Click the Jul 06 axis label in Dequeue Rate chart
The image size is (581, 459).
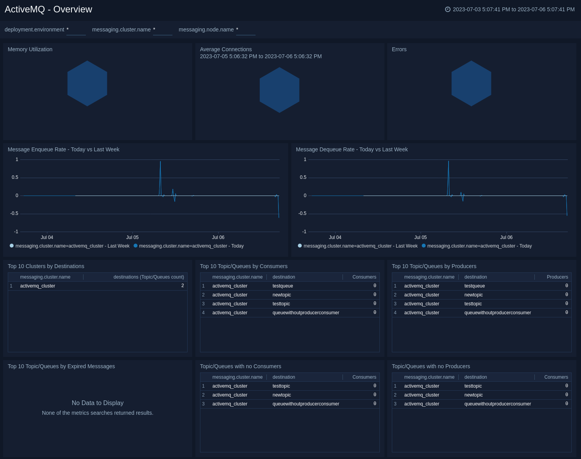point(506,237)
